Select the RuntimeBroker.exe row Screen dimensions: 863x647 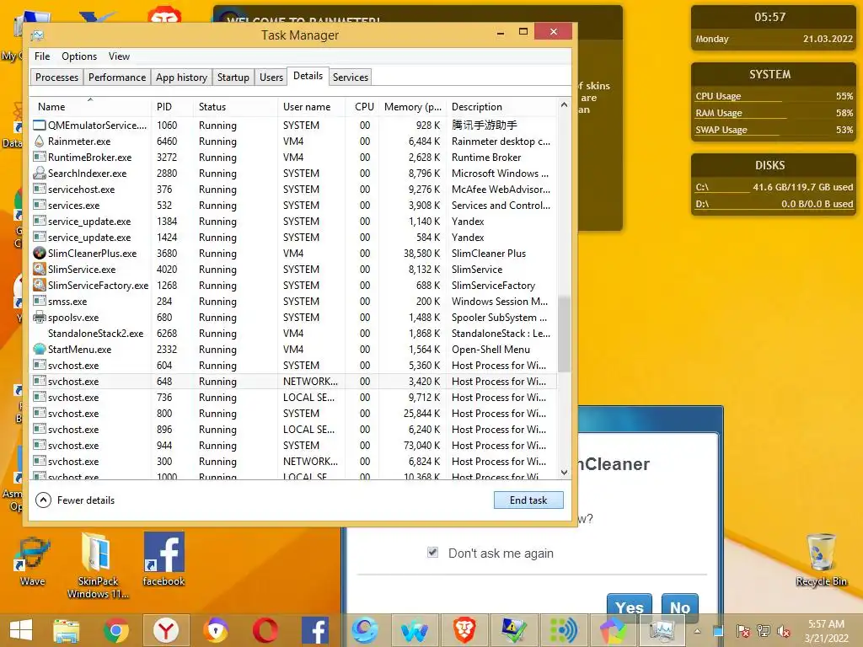[294, 158]
